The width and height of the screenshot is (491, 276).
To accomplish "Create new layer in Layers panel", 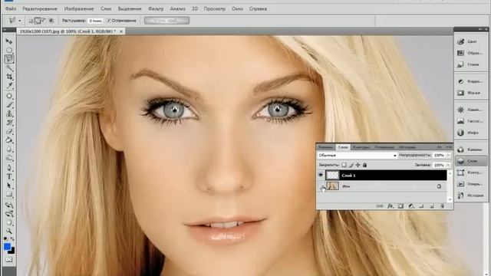I will click(432, 206).
